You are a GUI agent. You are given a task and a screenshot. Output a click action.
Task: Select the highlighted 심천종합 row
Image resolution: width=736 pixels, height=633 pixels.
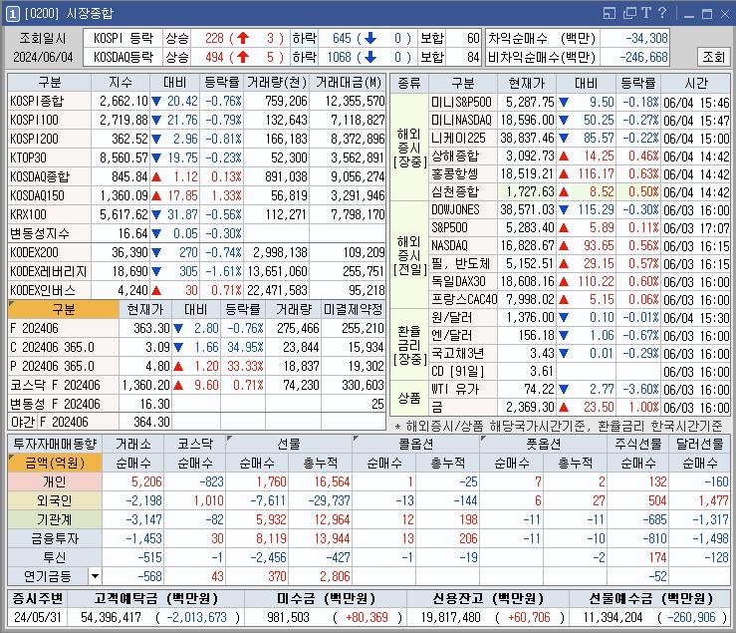(x=580, y=191)
